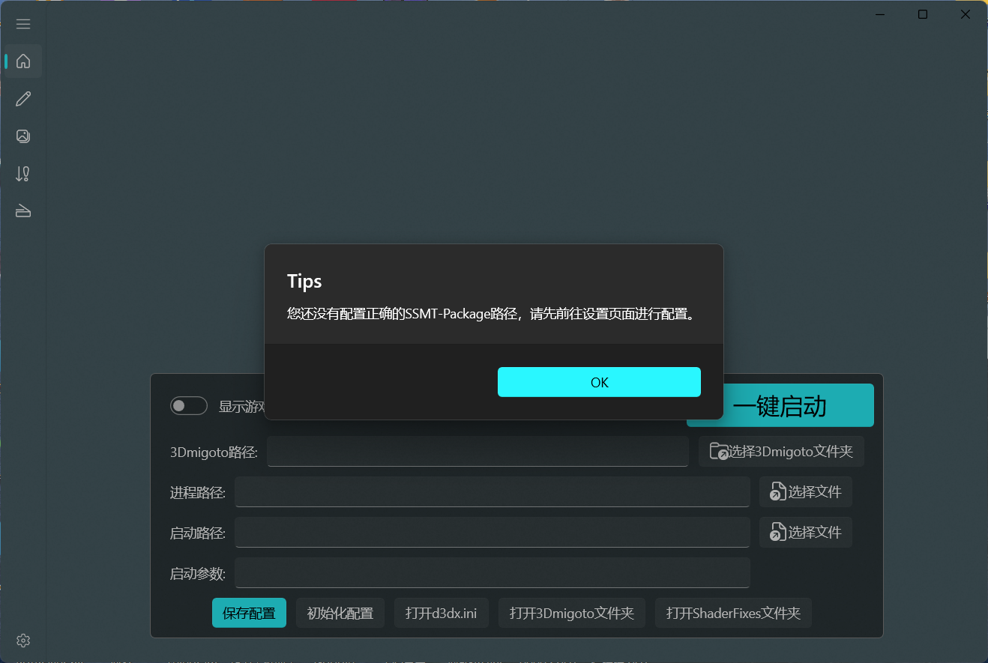This screenshot has height=663, width=988.
Task: Open the hamburger navigation menu
Action: pos(22,24)
